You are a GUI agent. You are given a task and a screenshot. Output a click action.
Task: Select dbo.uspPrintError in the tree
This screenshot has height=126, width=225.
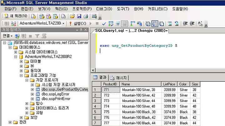click(56, 99)
